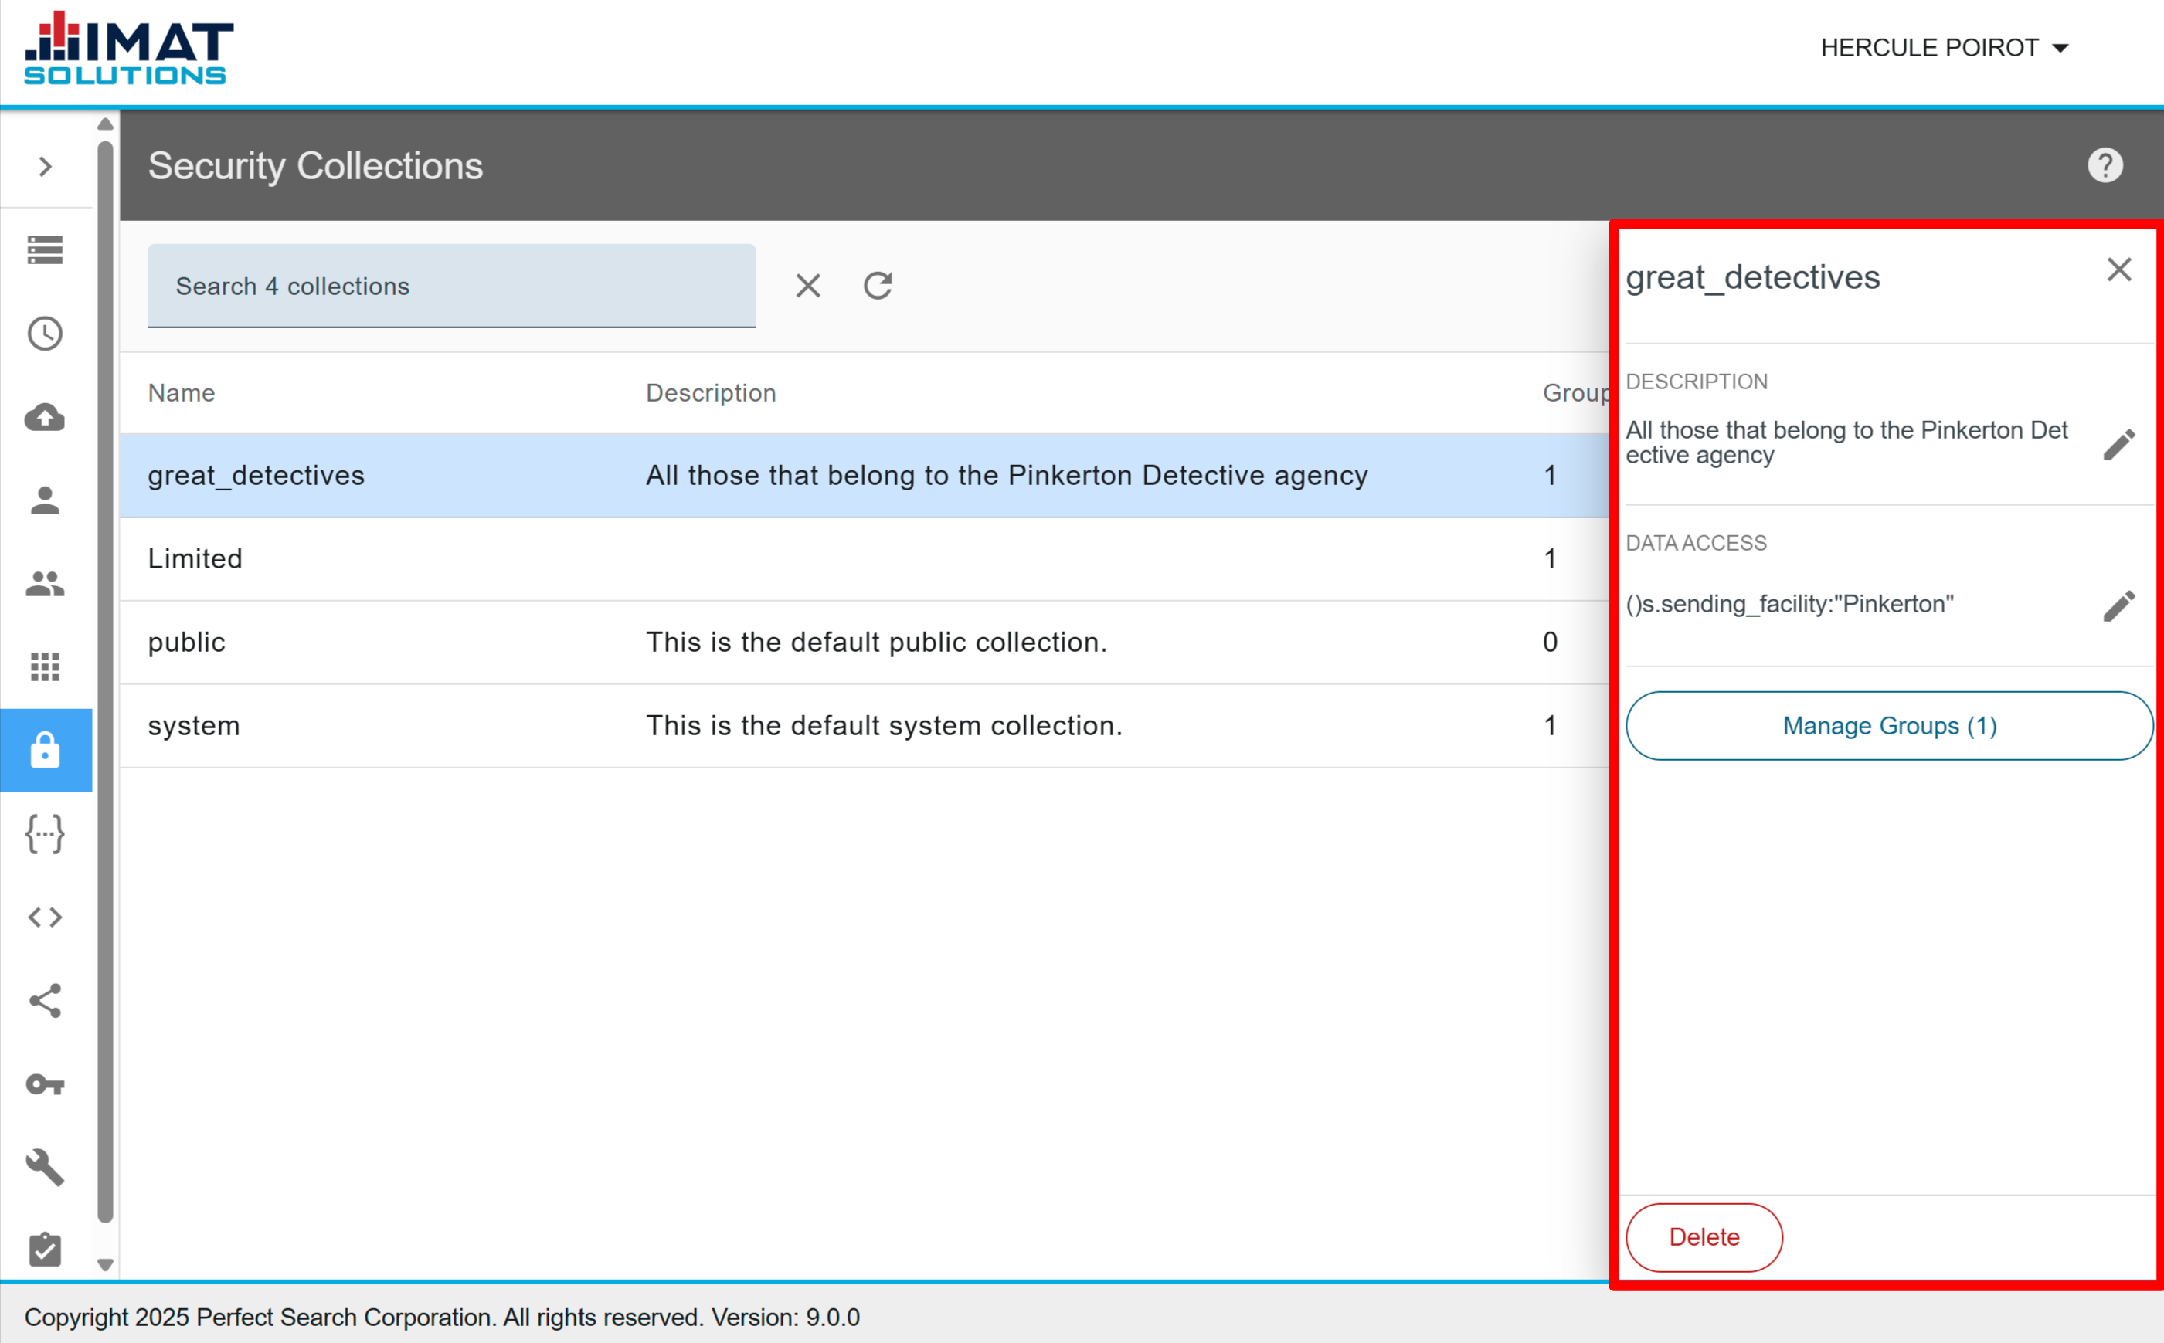Open the angle brackets code icon in sidebar
The width and height of the screenshot is (2164, 1343).
click(46, 917)
